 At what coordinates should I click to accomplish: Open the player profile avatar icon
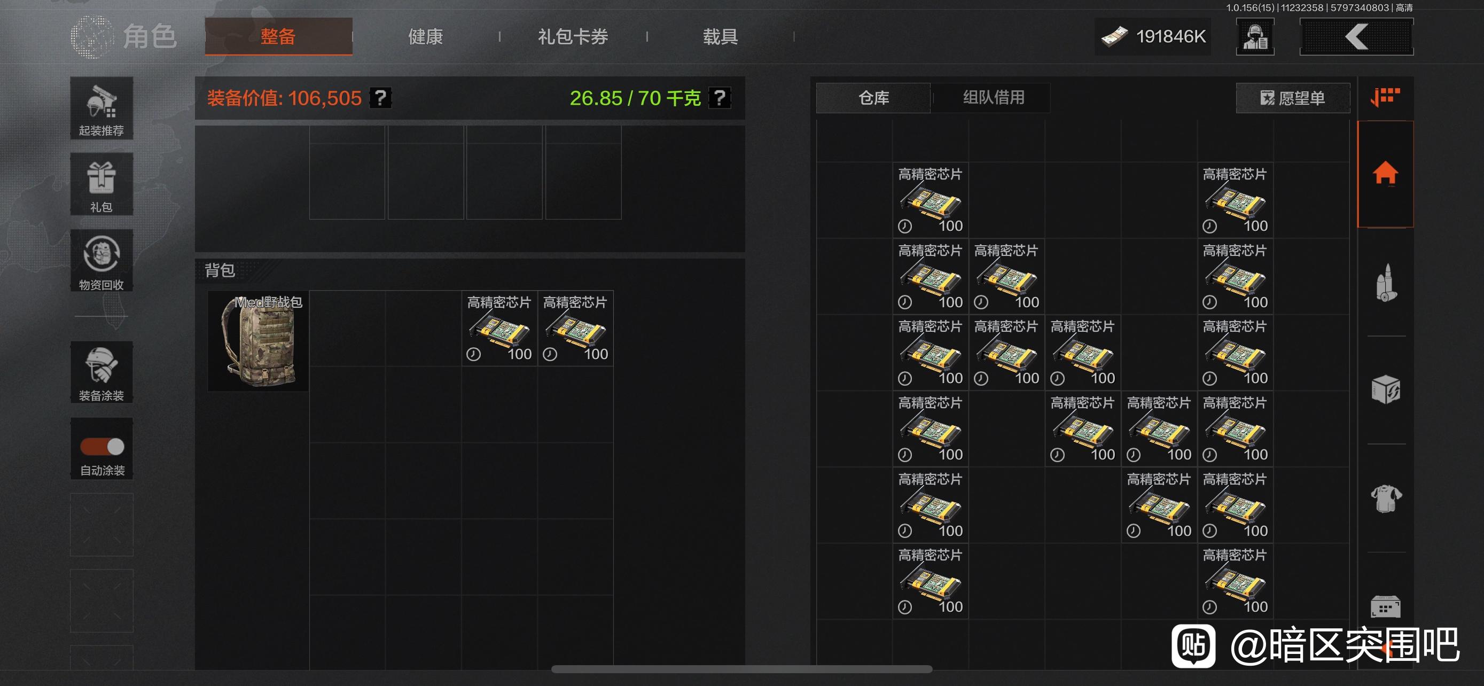[x=1255, y=37]
